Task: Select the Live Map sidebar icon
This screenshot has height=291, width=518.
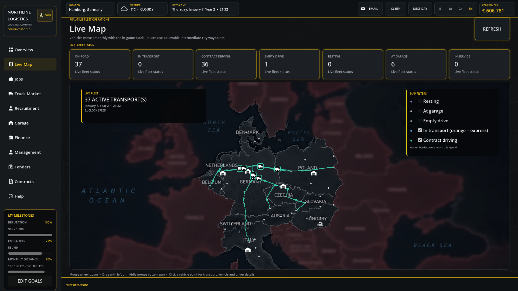Action: pyautogui.click(x=11, y=64)
